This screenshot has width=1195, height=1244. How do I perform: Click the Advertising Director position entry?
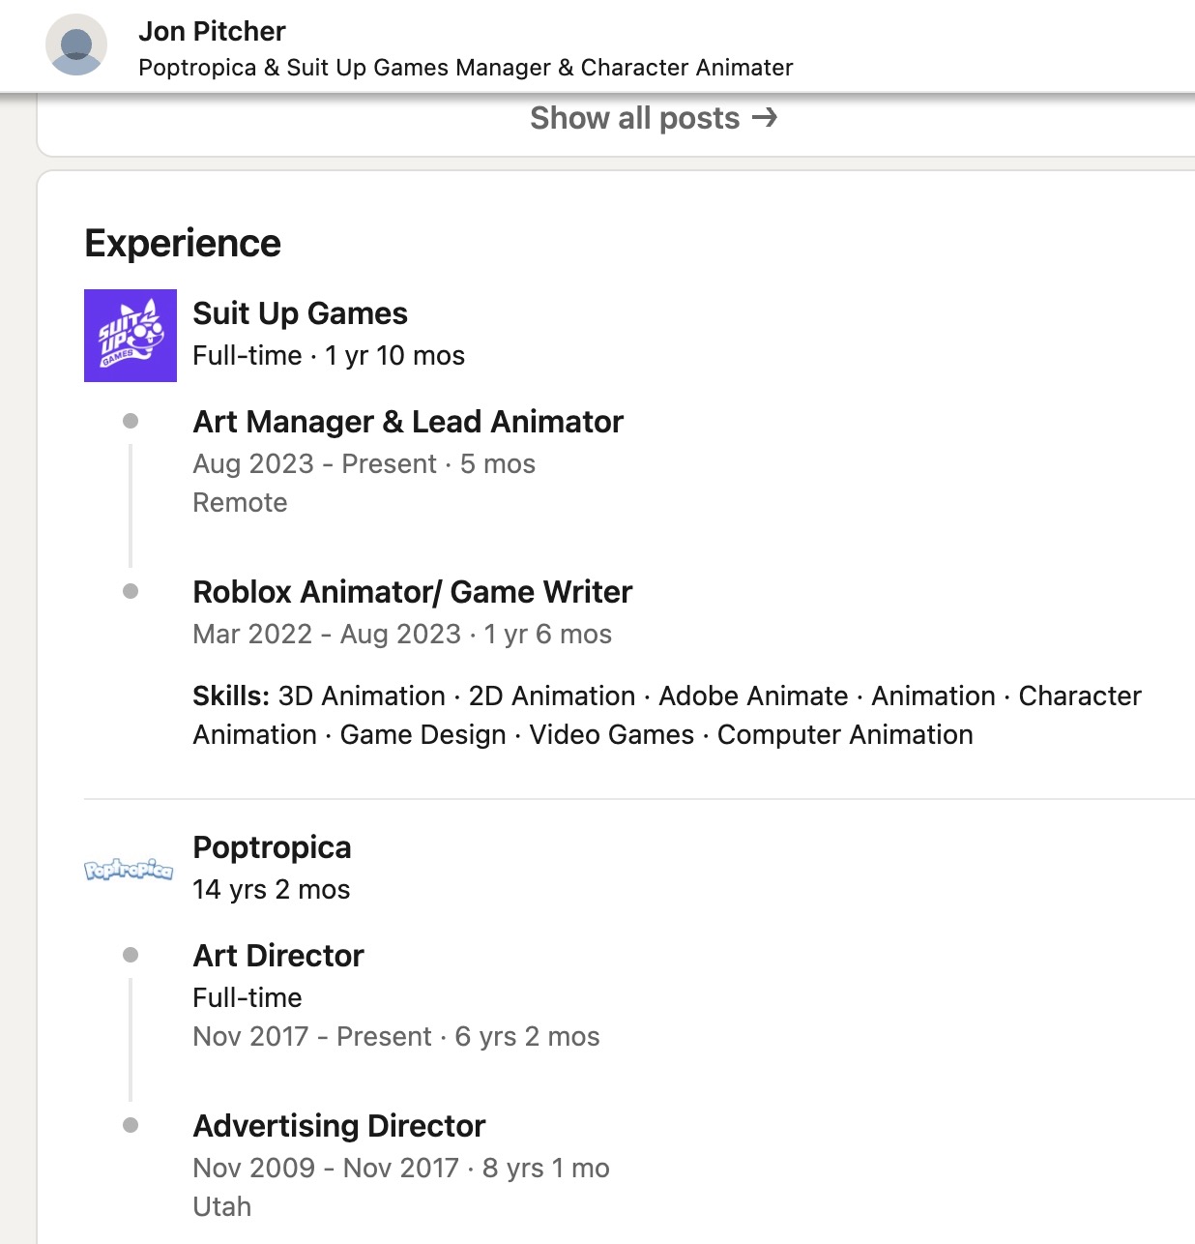coord(338,1125)
